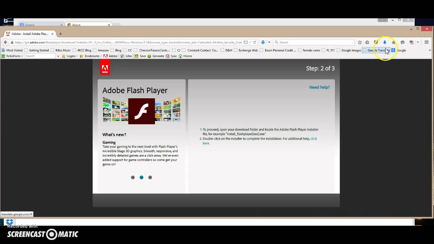
Task: Open Google Images bookmark
Action: tap(349, 50)
